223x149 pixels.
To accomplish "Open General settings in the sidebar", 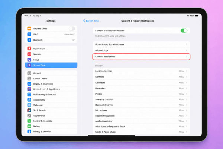I will point(51,73).
